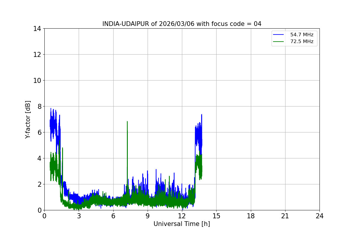The image size is (355, 236).
Task: Click x-axis tick label 15
Action: [x=216, y=216]
